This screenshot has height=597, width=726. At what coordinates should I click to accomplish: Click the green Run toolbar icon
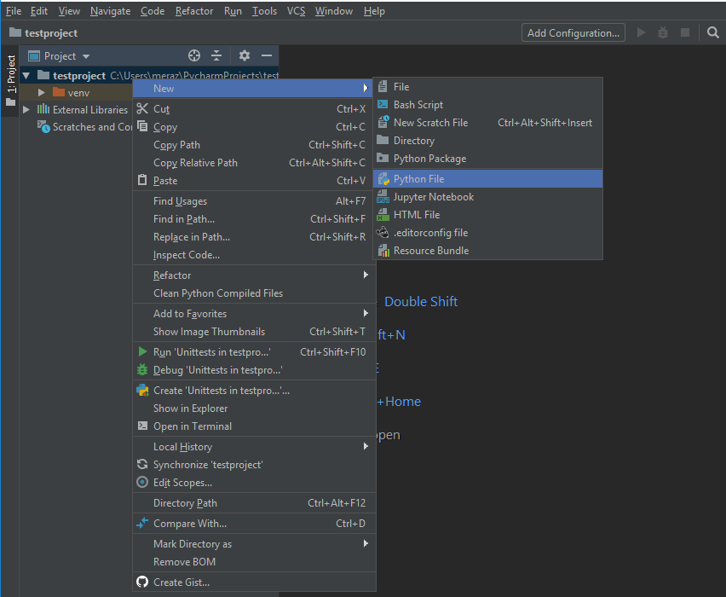pyautogui.click(x=642, y=32)
